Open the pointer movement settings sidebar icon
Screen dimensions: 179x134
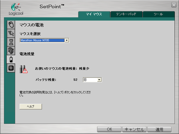pos(11,33)
